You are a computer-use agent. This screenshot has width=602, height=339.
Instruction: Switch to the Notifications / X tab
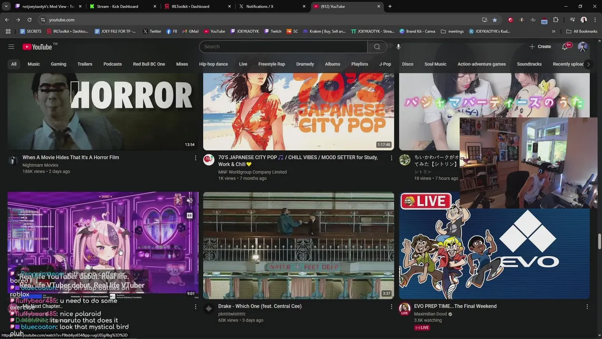pyautogui.click(x=271, y=7)
